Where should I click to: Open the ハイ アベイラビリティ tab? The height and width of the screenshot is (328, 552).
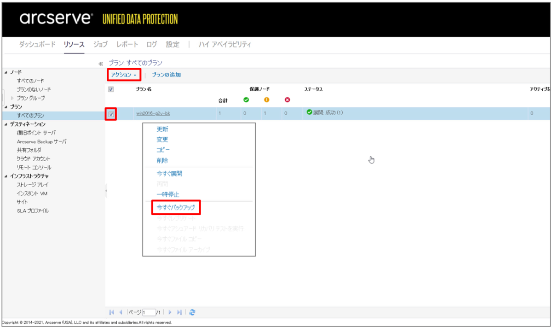(225, 45)
